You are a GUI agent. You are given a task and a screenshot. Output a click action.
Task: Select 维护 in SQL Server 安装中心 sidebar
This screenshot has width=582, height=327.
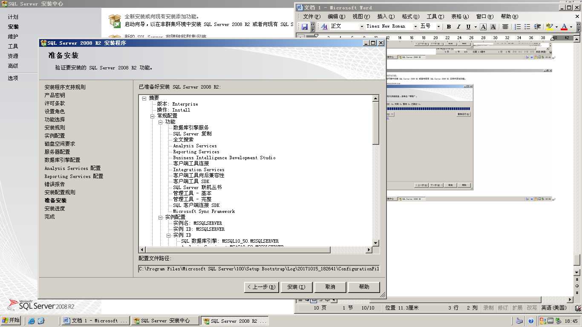point(13,37)
